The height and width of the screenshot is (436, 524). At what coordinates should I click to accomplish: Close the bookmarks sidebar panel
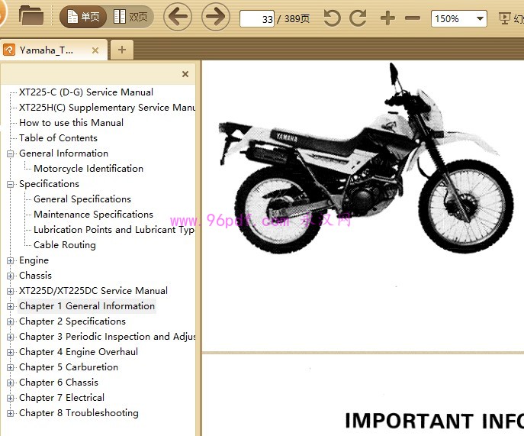pos(185,74)
